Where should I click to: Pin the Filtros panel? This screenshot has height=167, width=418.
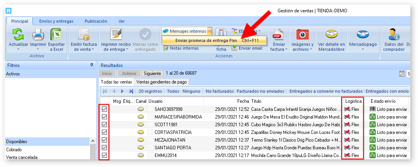tap(92, 65)
